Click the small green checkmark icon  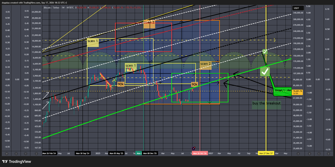coord(265,51)
